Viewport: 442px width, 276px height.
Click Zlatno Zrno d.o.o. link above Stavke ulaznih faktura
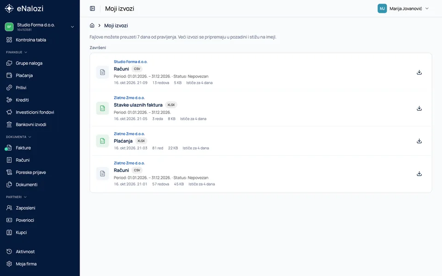coord(129,98)
